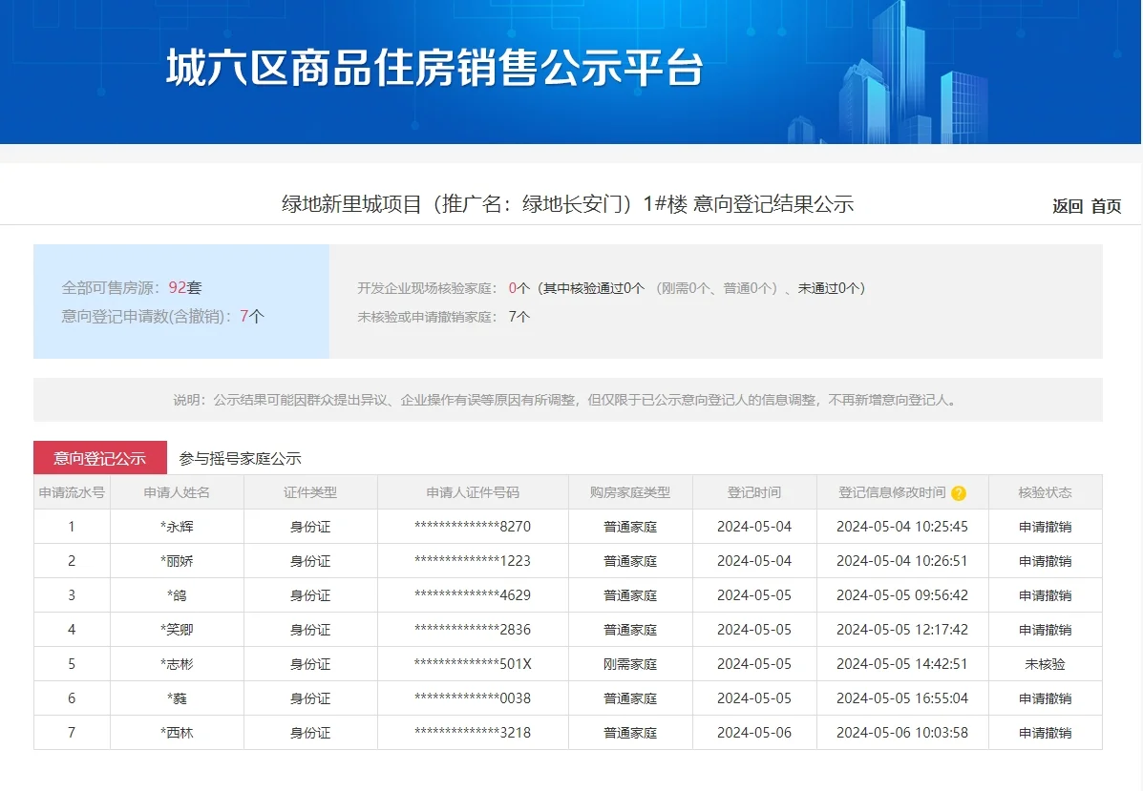Click the 开发企业现场核验家庭 summary line
Image resolution: width=1143 pixels, height=791 pixels.
tap(611, 288)
